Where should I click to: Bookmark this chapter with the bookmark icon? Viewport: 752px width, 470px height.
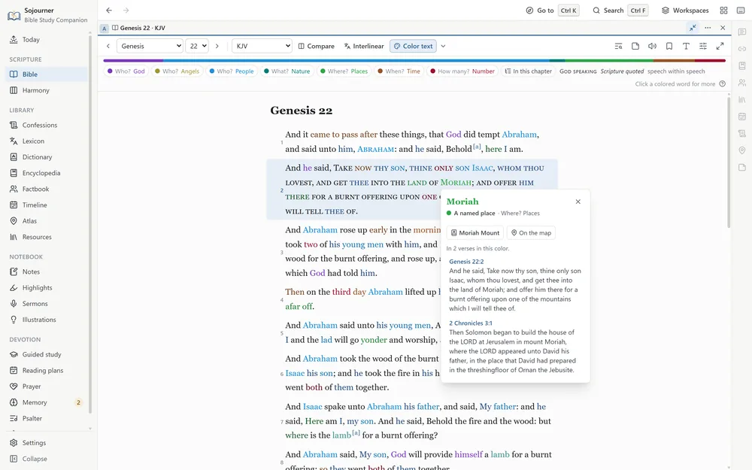669,46
